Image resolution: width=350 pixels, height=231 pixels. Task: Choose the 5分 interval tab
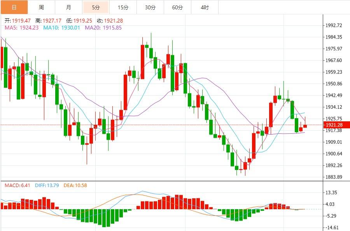pos(96,7)
